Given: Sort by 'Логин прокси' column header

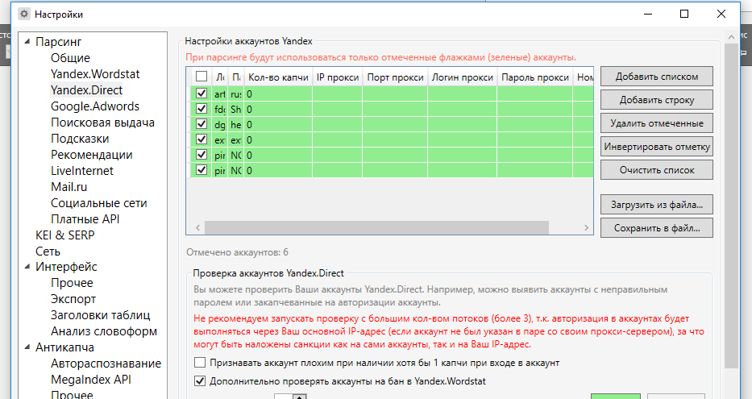Looking at the screenshot, I should click(463, 77).
